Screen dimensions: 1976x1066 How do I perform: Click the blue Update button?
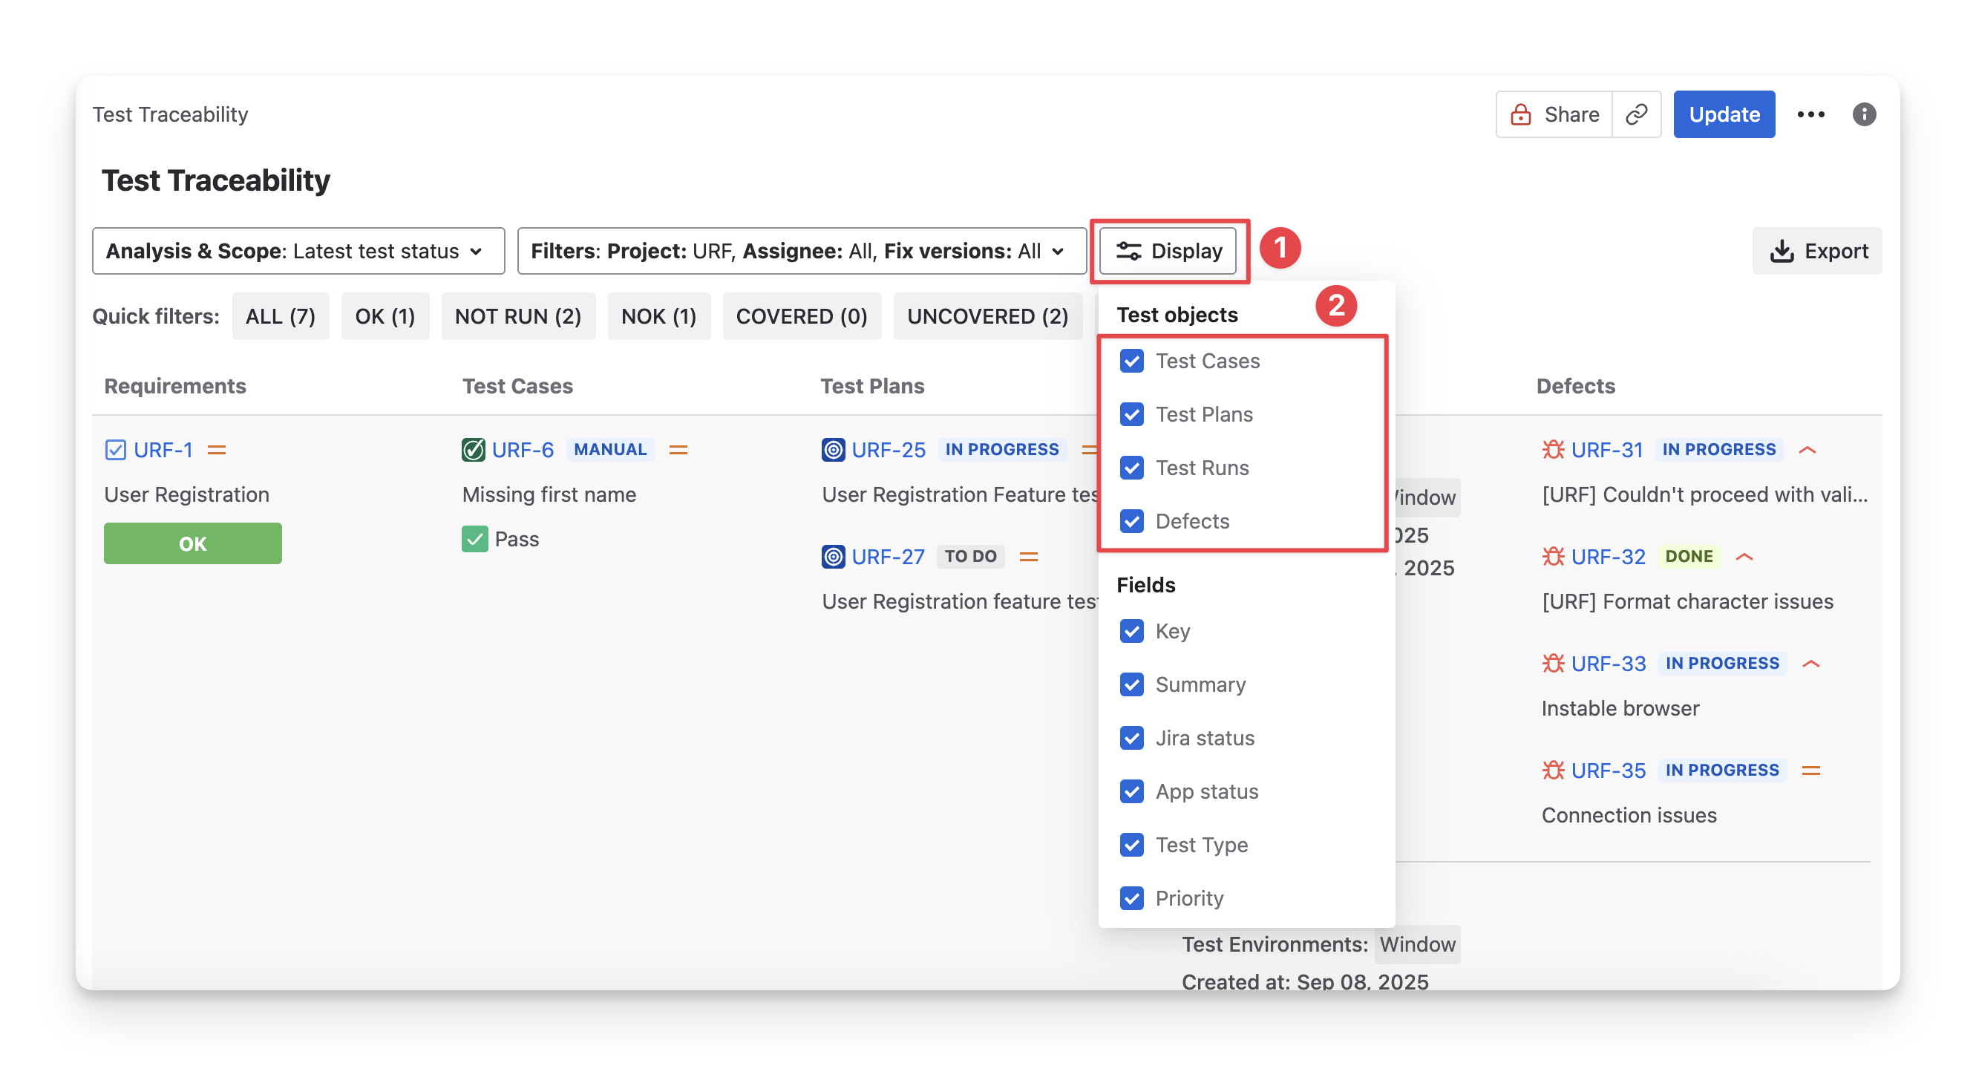[x=1724, y=114]
